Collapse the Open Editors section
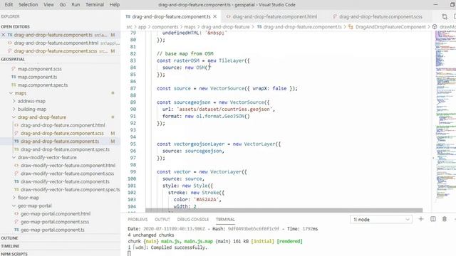Screen dimensions: 456x256 pyautogui.click(x=15, y=27)
